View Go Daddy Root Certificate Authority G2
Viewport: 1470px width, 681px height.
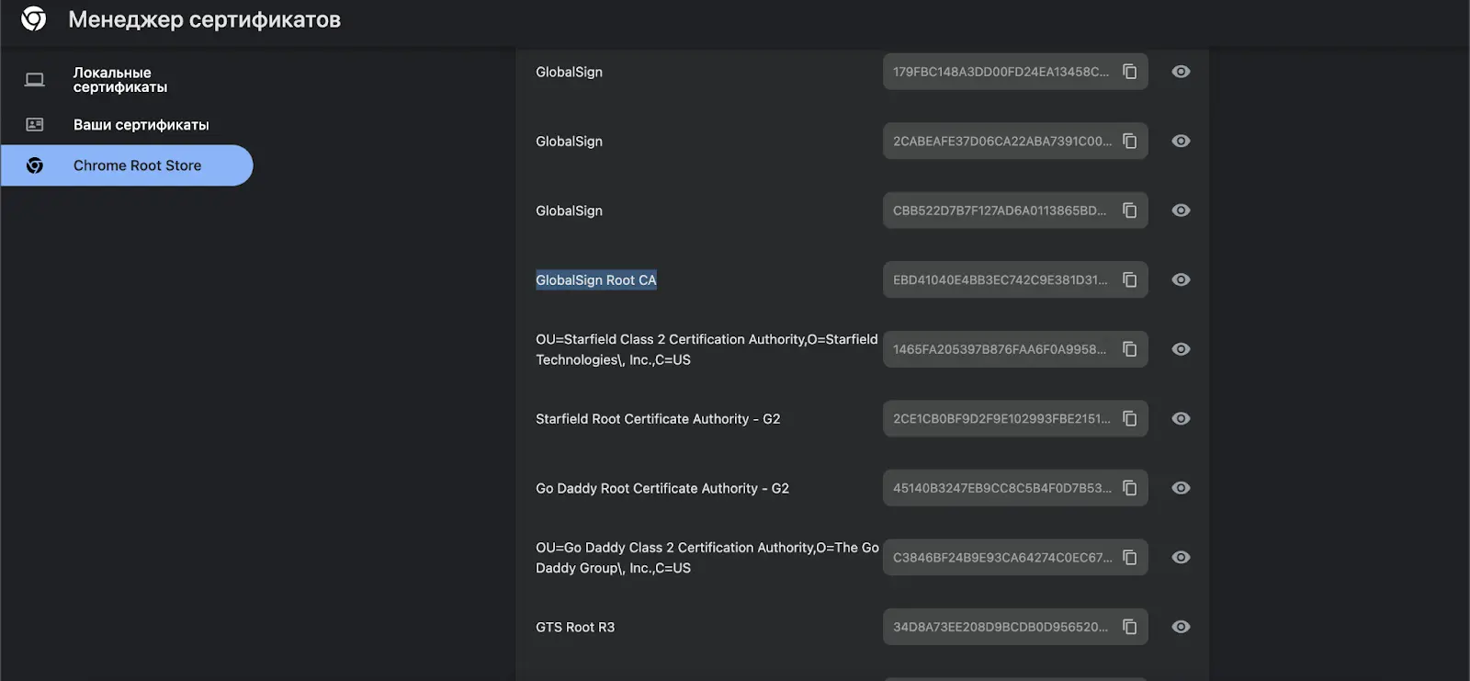(1182, 488)
